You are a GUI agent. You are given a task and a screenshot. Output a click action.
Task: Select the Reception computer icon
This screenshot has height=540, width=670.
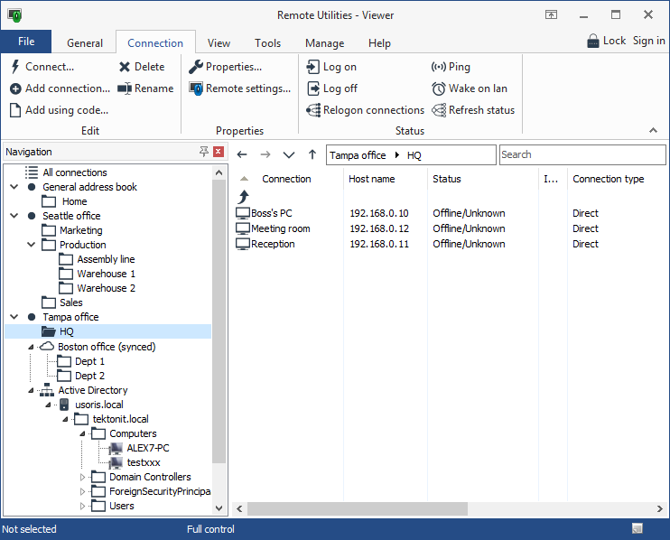pyautogui.click(x=243, y=244)
